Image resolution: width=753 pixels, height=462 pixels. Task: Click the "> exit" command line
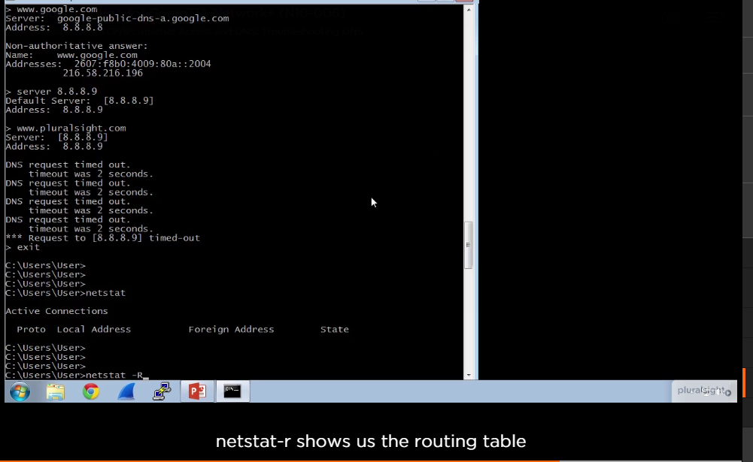(23, 247)
